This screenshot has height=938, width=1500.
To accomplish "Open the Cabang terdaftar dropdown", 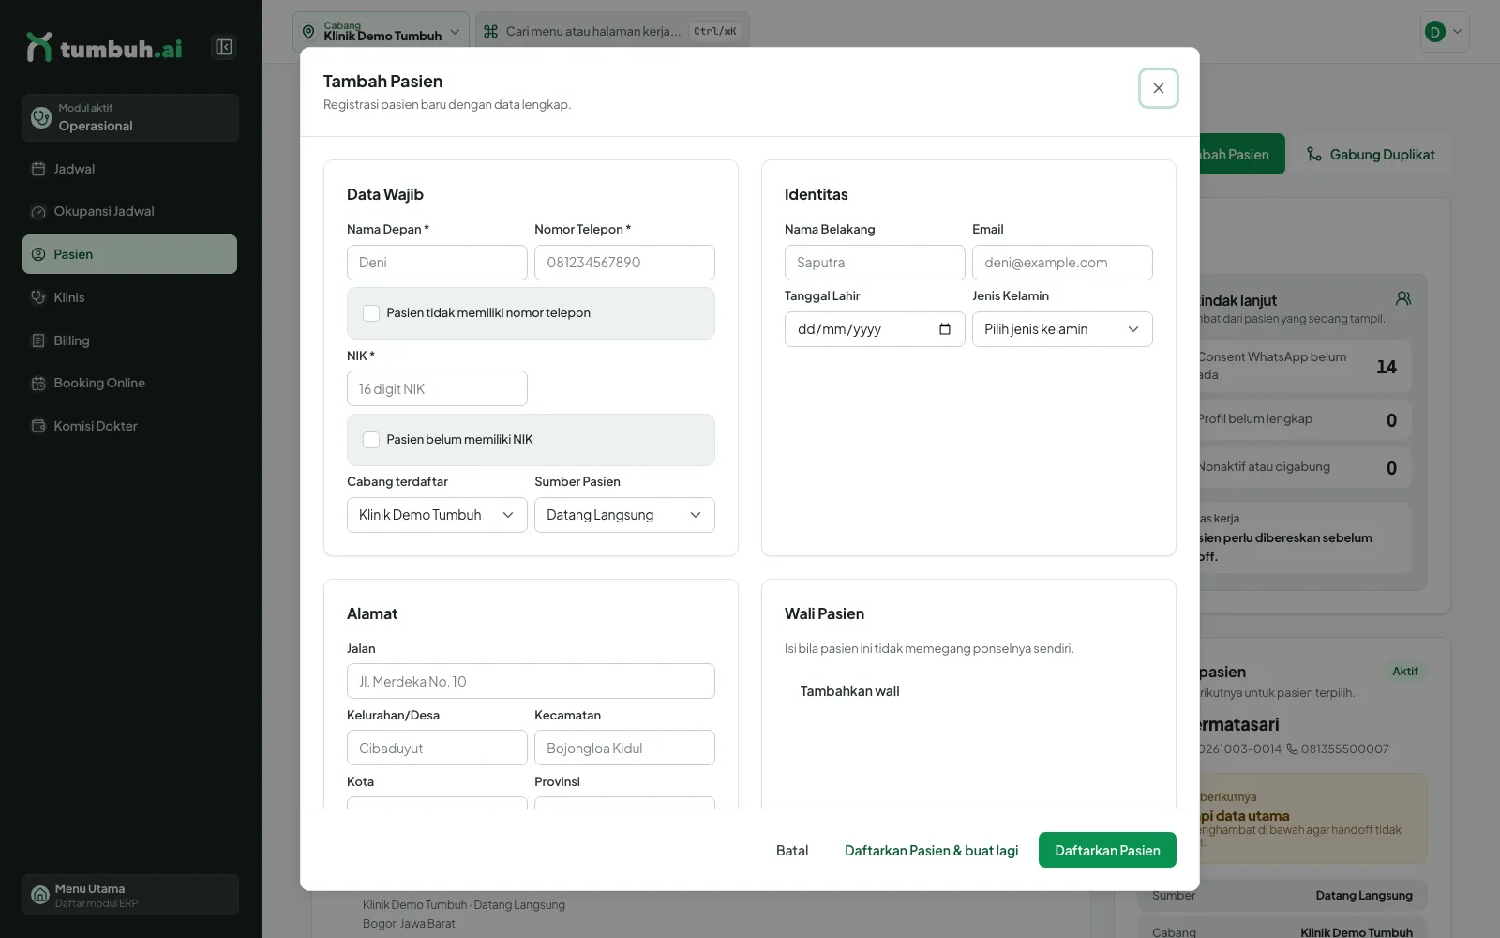I will (x=437, y=515).
